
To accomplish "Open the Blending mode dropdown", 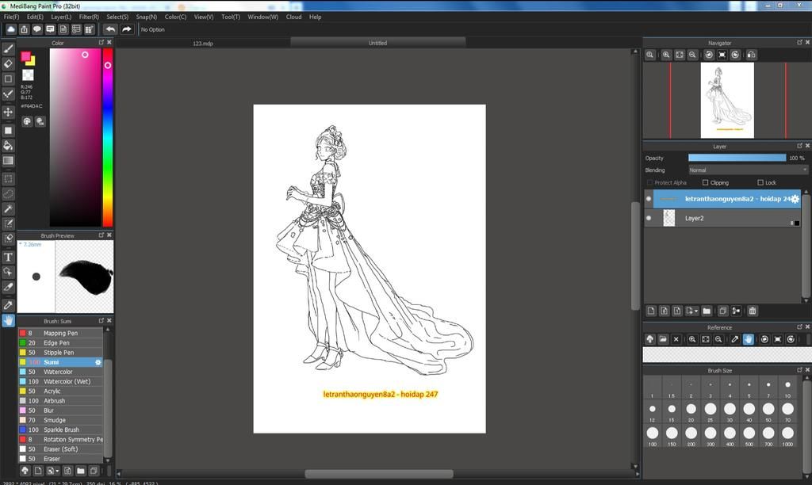I will point(747,170).
